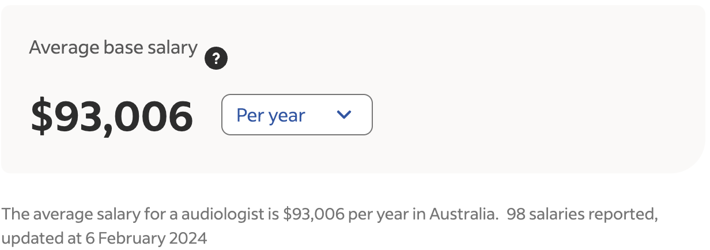Click the question mark help icon

pyautogui.click(x=216, y=58)
